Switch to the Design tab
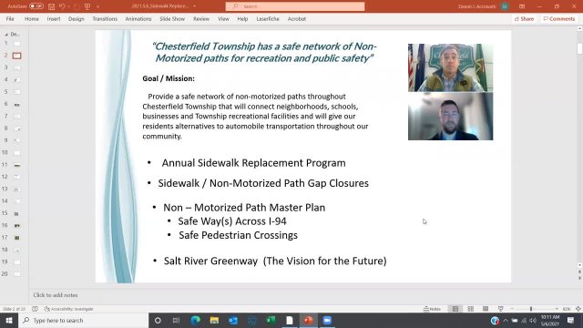 77,18
